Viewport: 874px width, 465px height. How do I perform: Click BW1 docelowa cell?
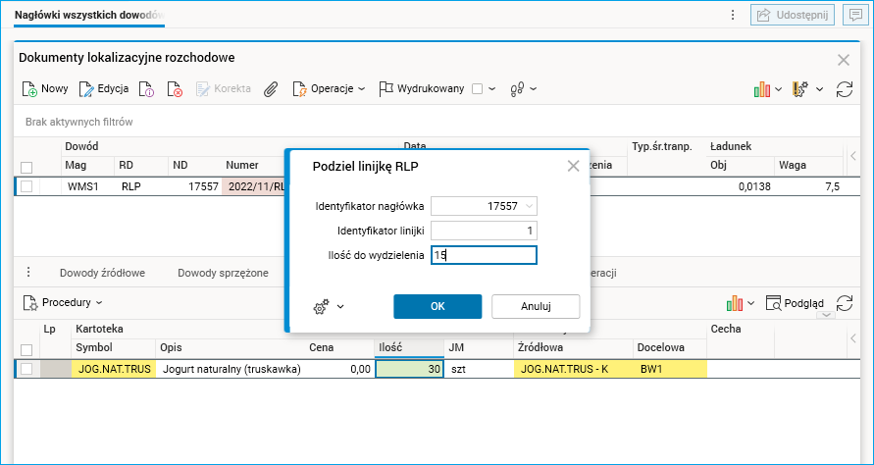(670, 369)
